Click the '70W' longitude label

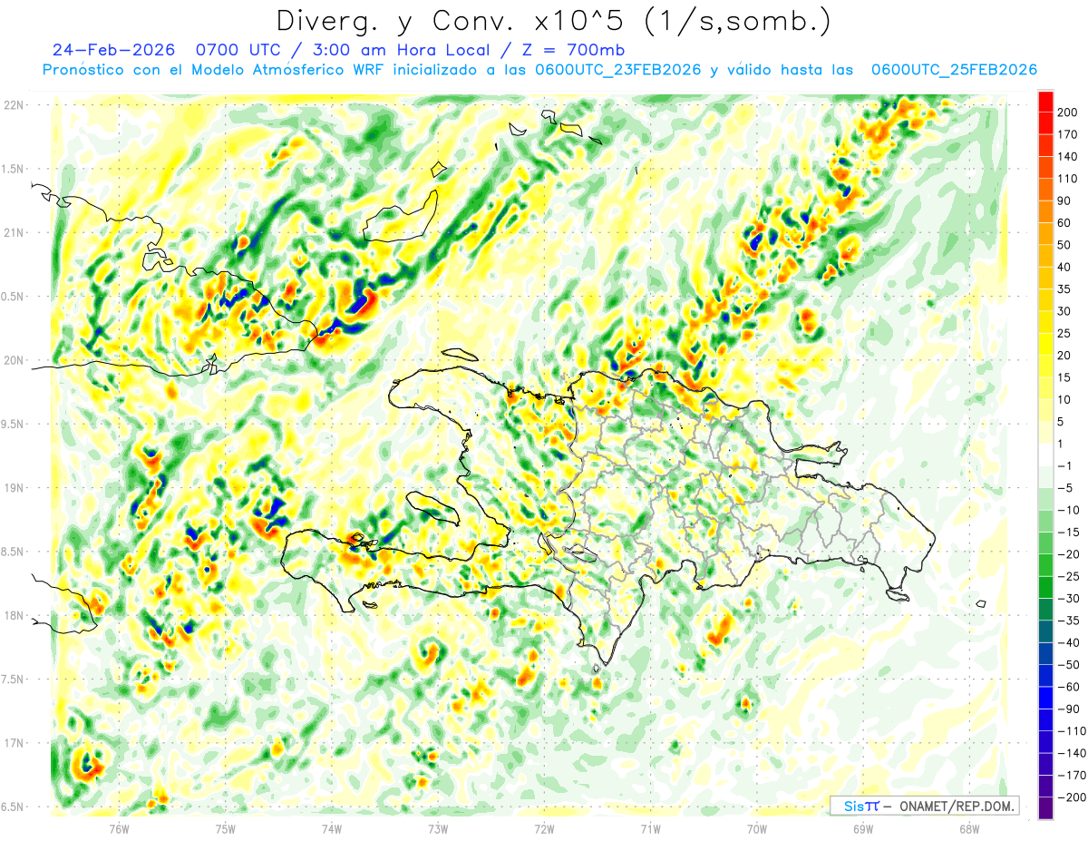point(756,828)
